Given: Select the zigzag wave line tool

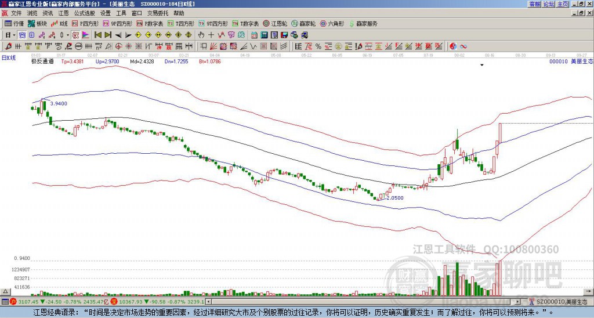Looking at the screenshot, I should 253,46.
